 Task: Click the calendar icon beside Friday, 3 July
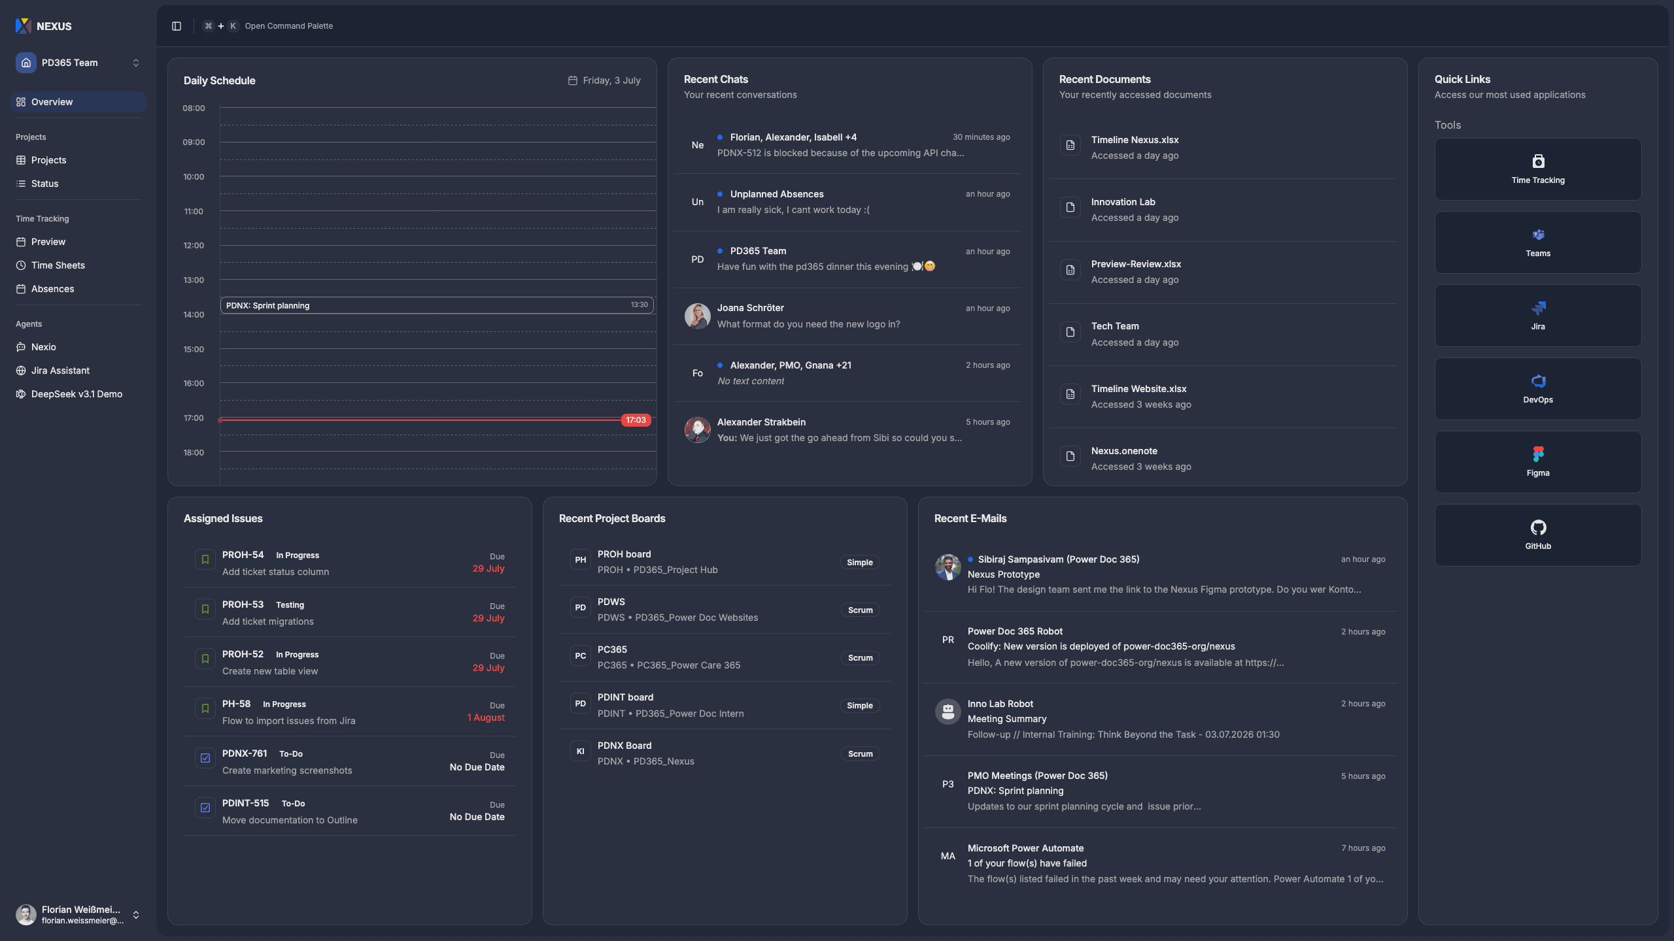tap(572, 80)
